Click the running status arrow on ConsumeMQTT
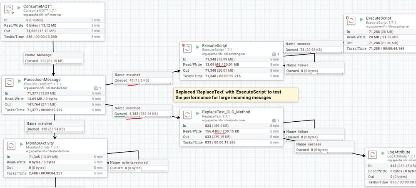Screen dimensions: 416x188 [x=19, y=8]
